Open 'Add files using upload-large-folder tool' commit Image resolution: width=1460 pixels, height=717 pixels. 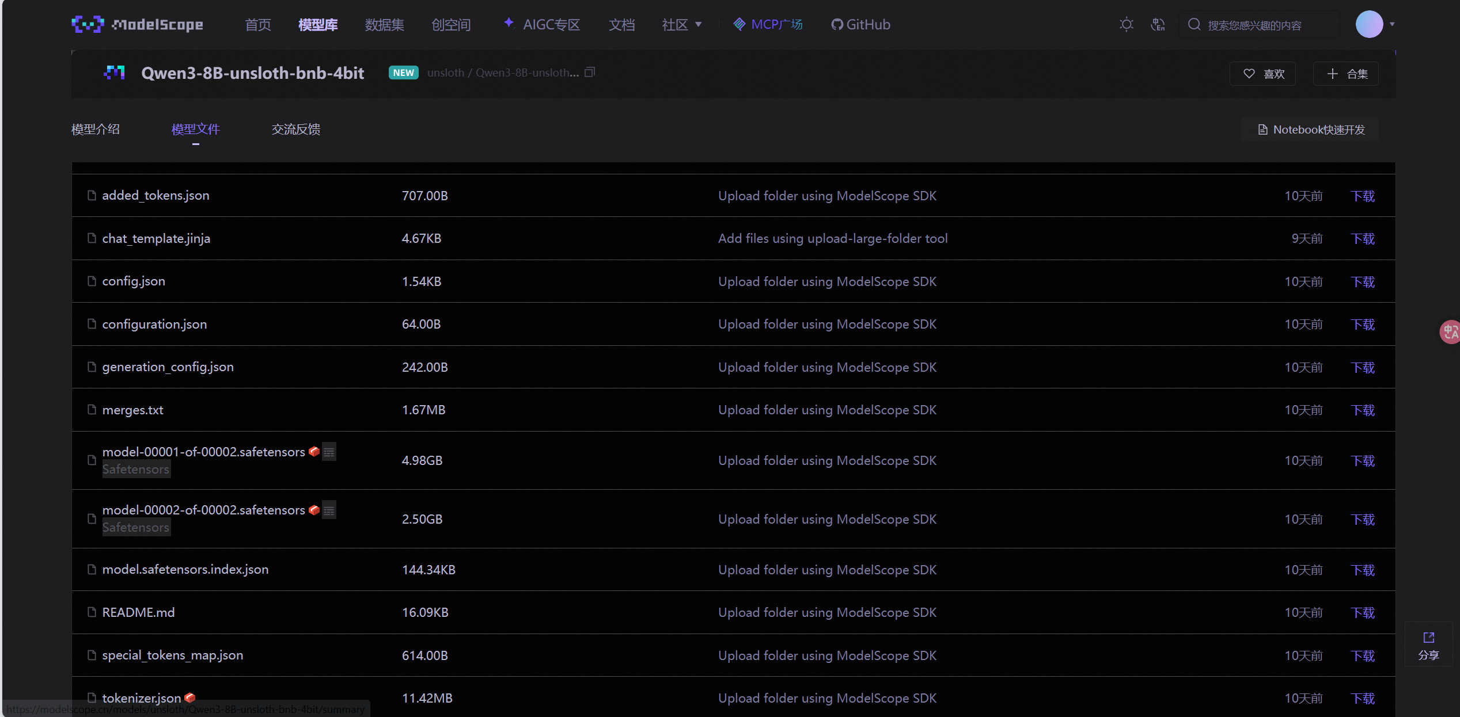pyautogui.click(x=832, y=239)
